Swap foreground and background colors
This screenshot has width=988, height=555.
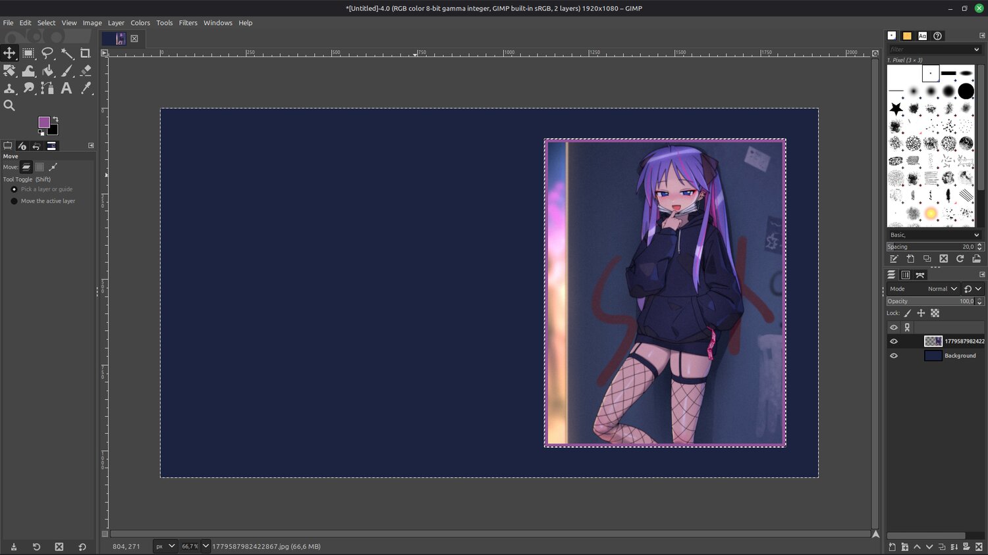(55, 119)
